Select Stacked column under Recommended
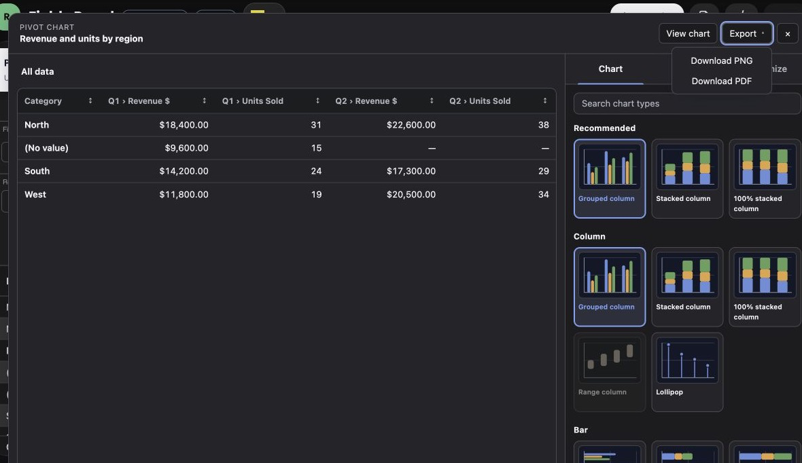 tap(687, 179)
